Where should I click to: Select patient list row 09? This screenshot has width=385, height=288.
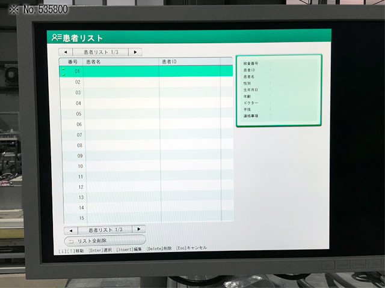tap(148, 156)
